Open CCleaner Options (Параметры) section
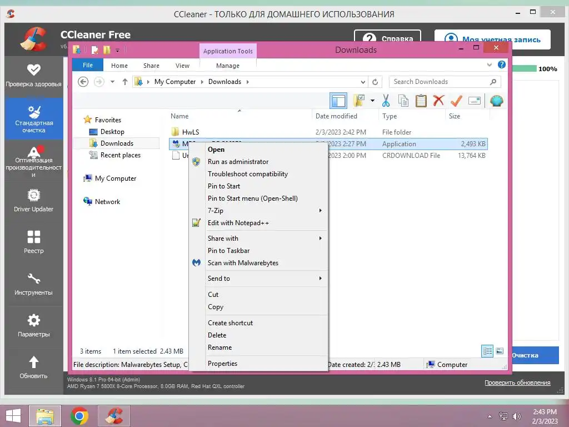This screenshot has width=569, height=427. (x=34, y=326)
